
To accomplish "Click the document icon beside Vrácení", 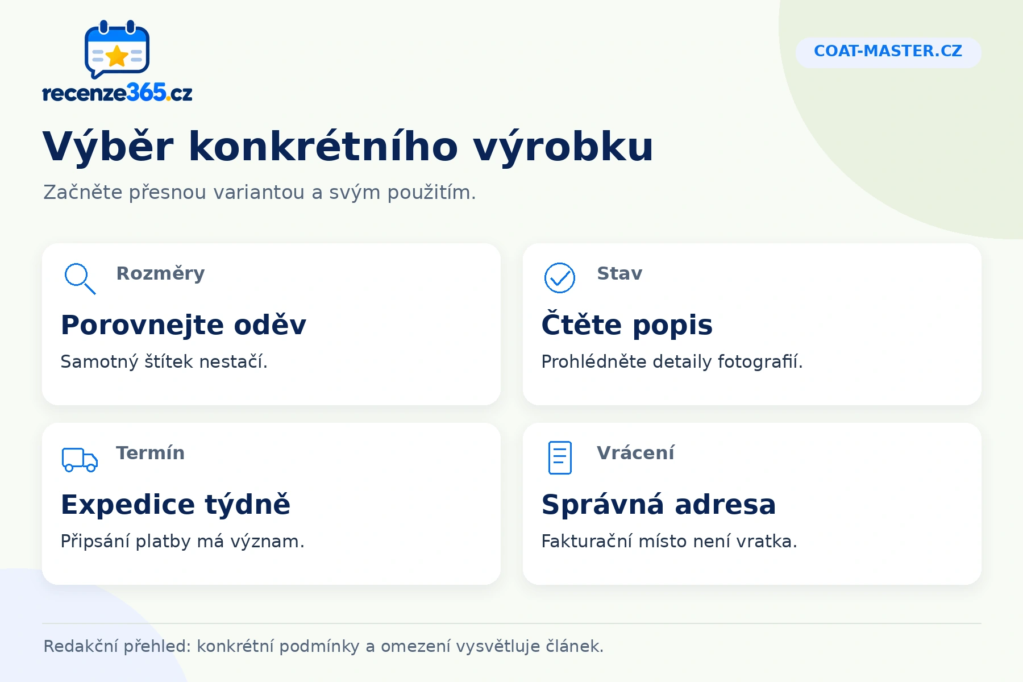I will tap(560, 458).
